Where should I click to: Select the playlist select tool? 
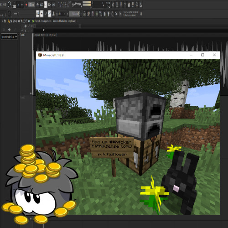(24, 21)
